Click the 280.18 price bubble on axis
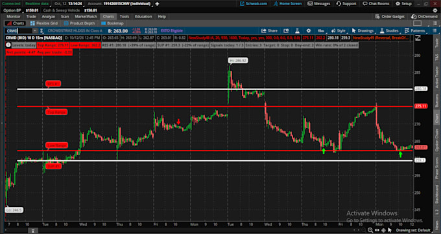This screenshot has height=234, width=441. [x=421, y=89]
